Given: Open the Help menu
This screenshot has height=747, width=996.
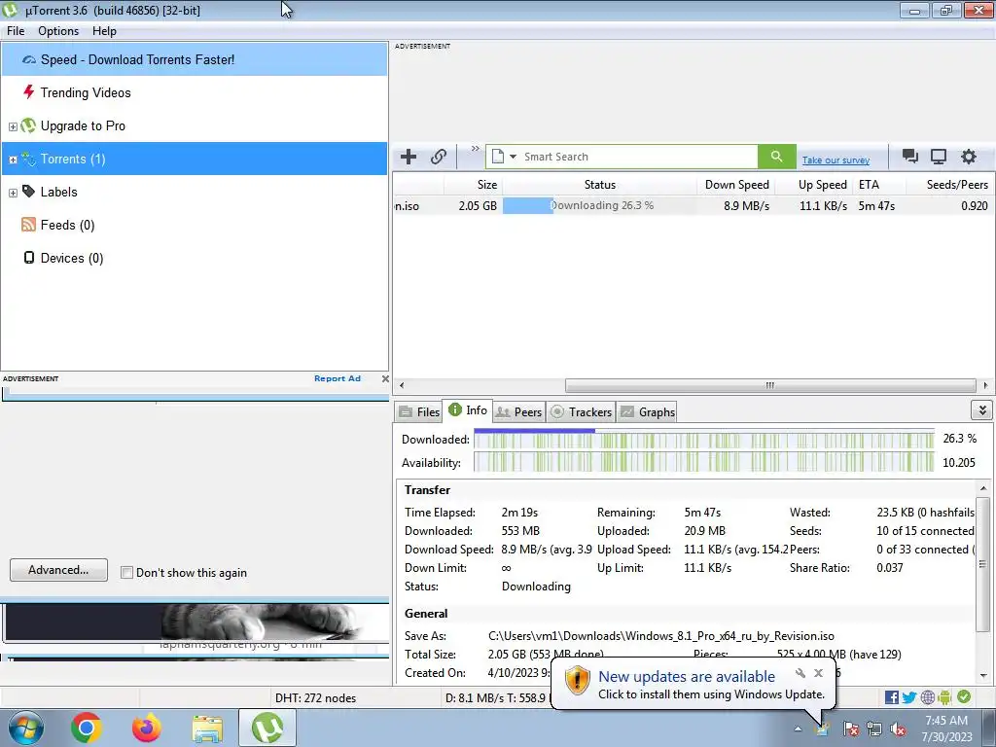Looking at the screenshot, I should [104, 31].
